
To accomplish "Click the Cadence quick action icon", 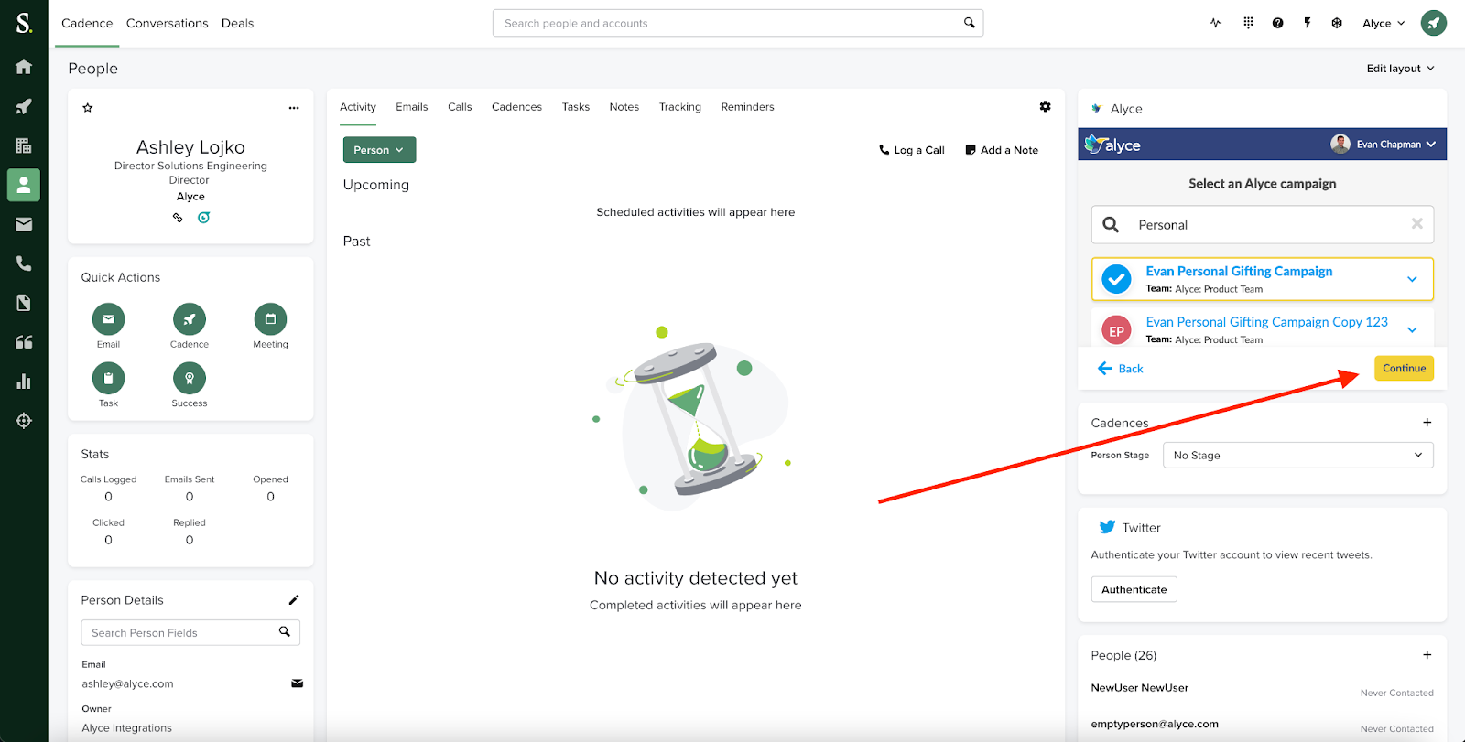I will coord(190,319).
